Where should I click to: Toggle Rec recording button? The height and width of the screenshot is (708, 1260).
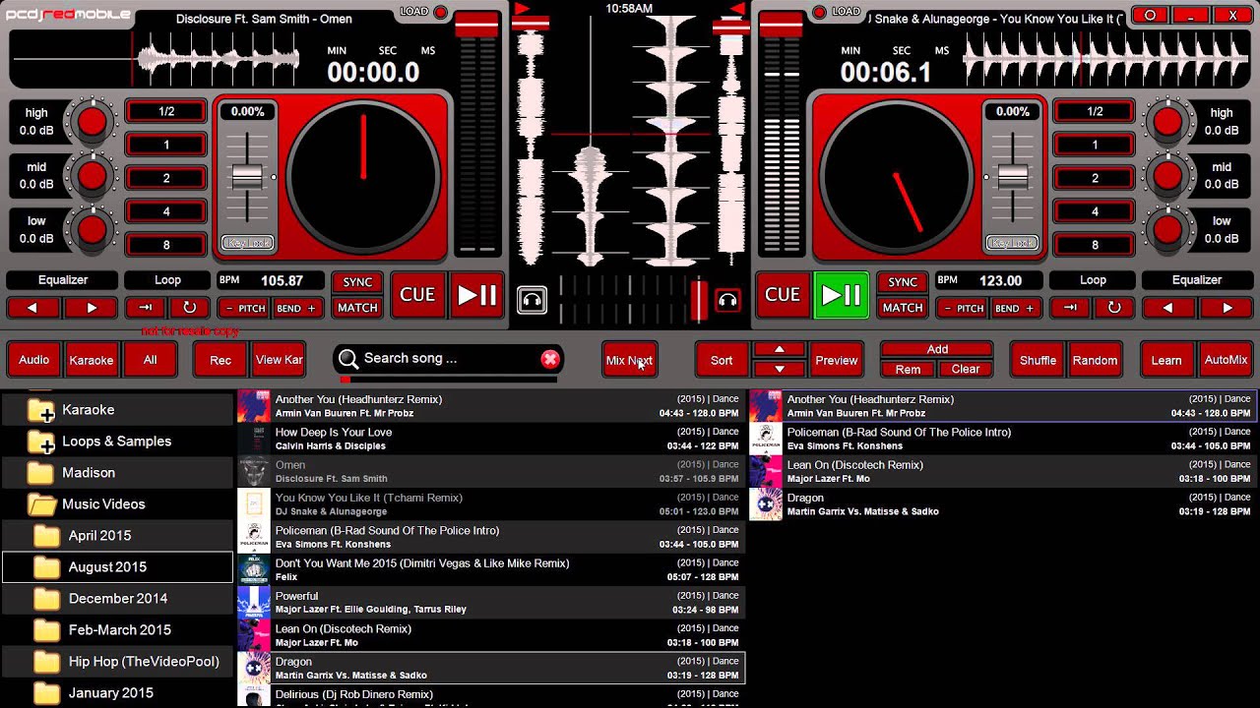220,360
